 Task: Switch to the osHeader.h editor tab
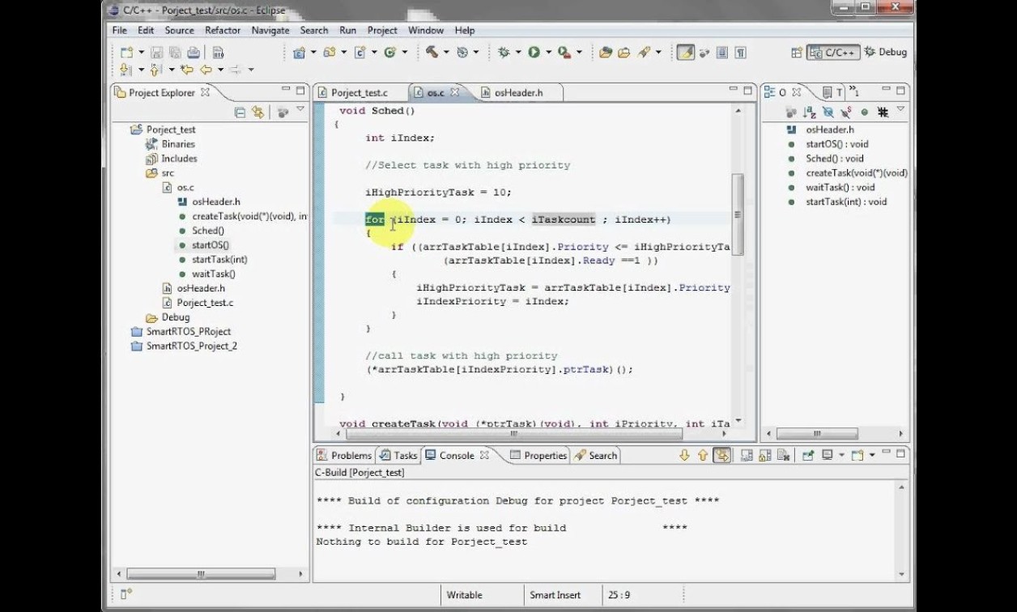pos(518,92)
